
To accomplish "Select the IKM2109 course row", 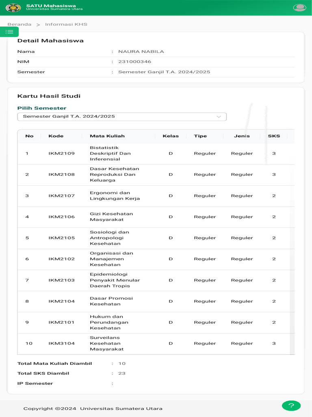I will (61, 154).
